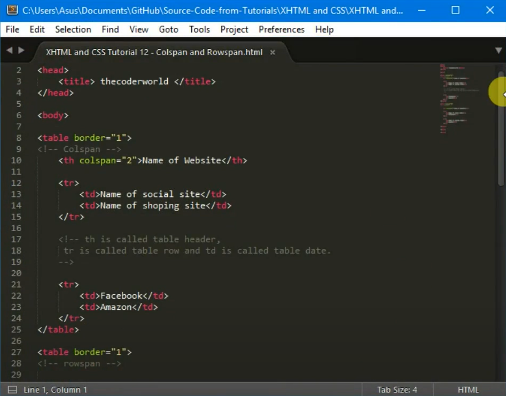Open the Goto menu
The width and height of the screenshot is (506, 396).
tap(168, 29)
